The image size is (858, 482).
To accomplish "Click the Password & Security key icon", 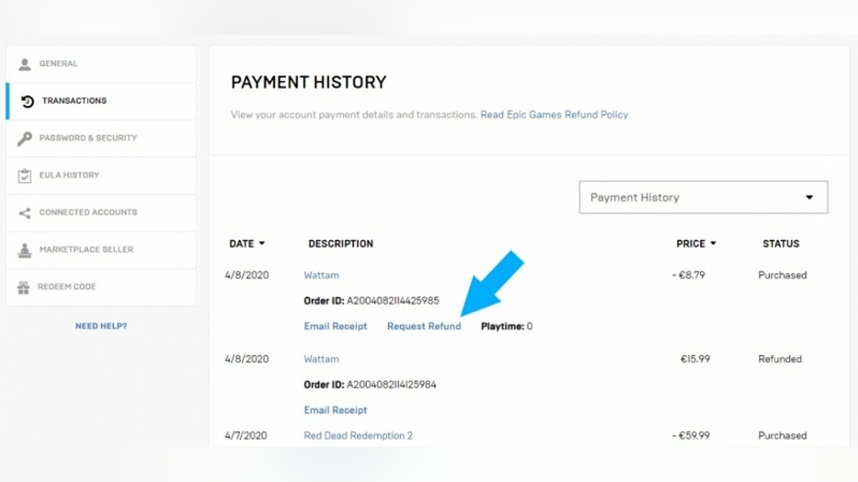I will (25, 139).
